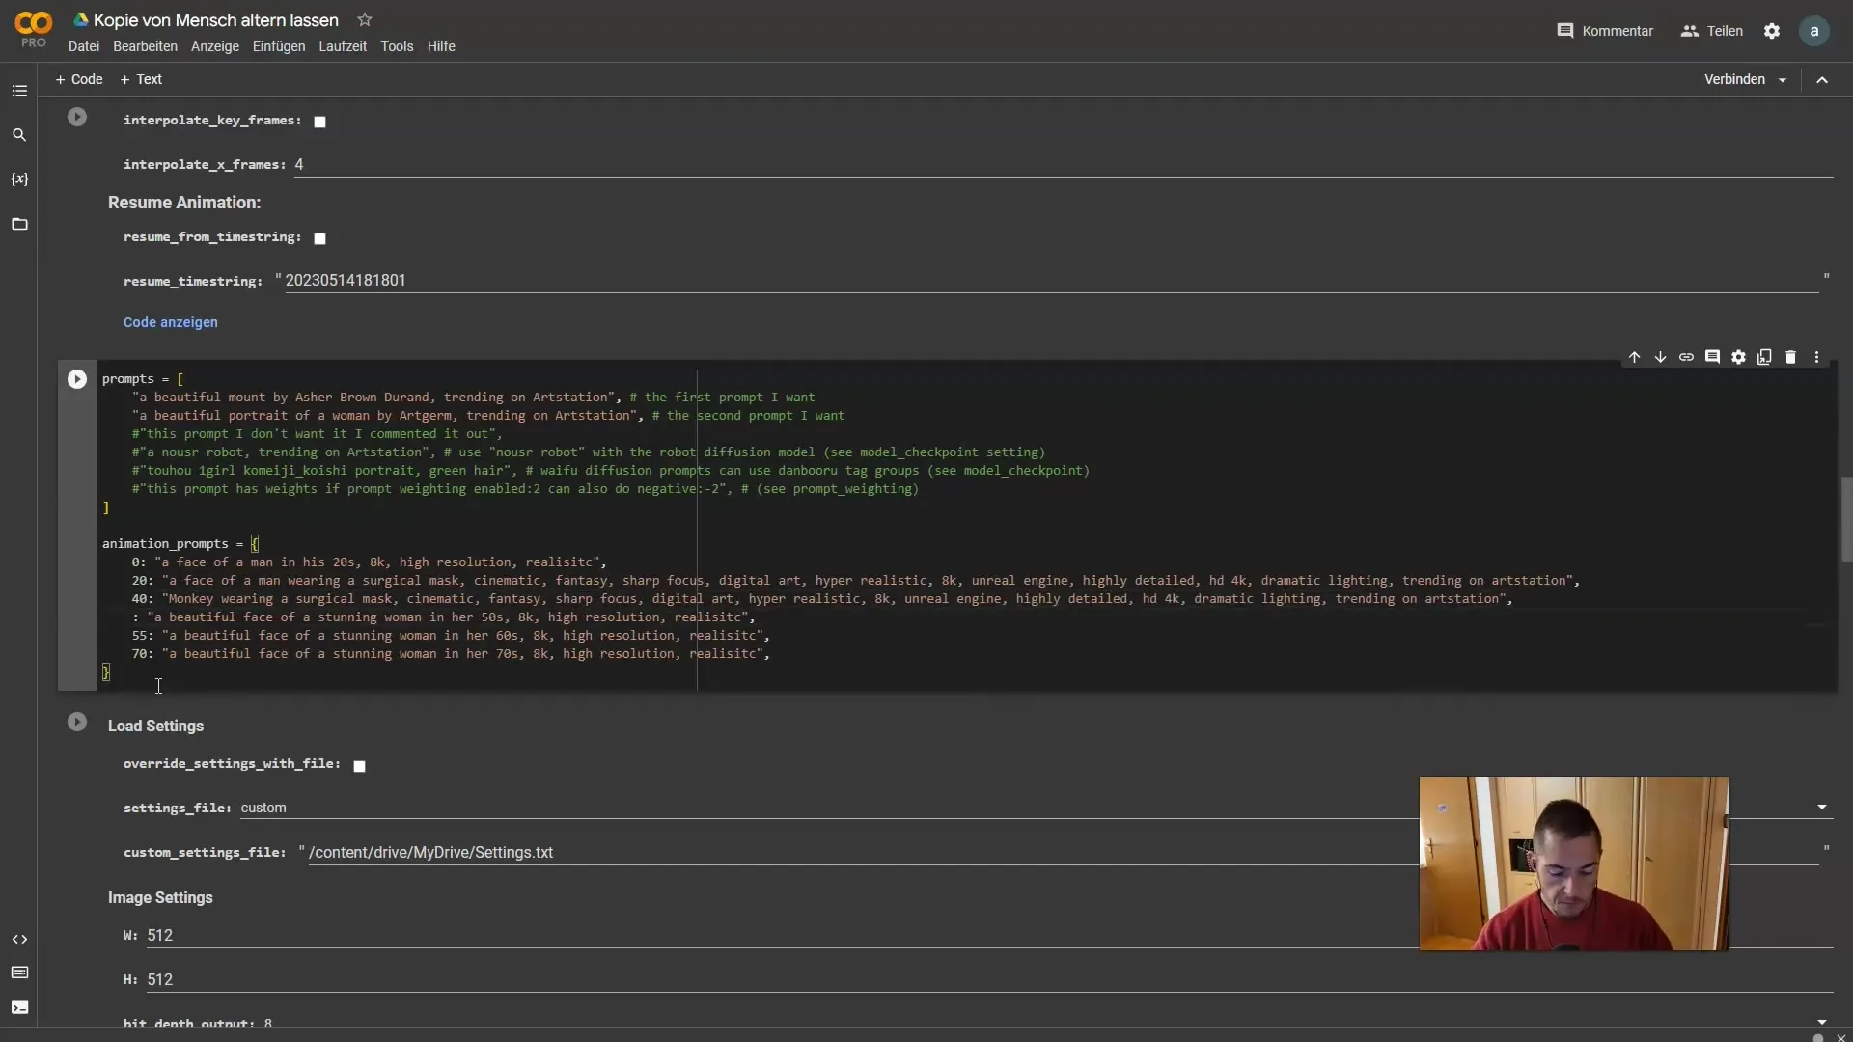Viewport: 1853px width, 1042px height.
Task: Open notebook settings gear
Action: click(1772, 31)
